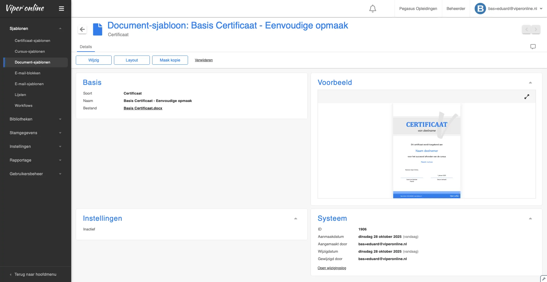Click the certificate preview thumbnail

(x=426, y=151)
